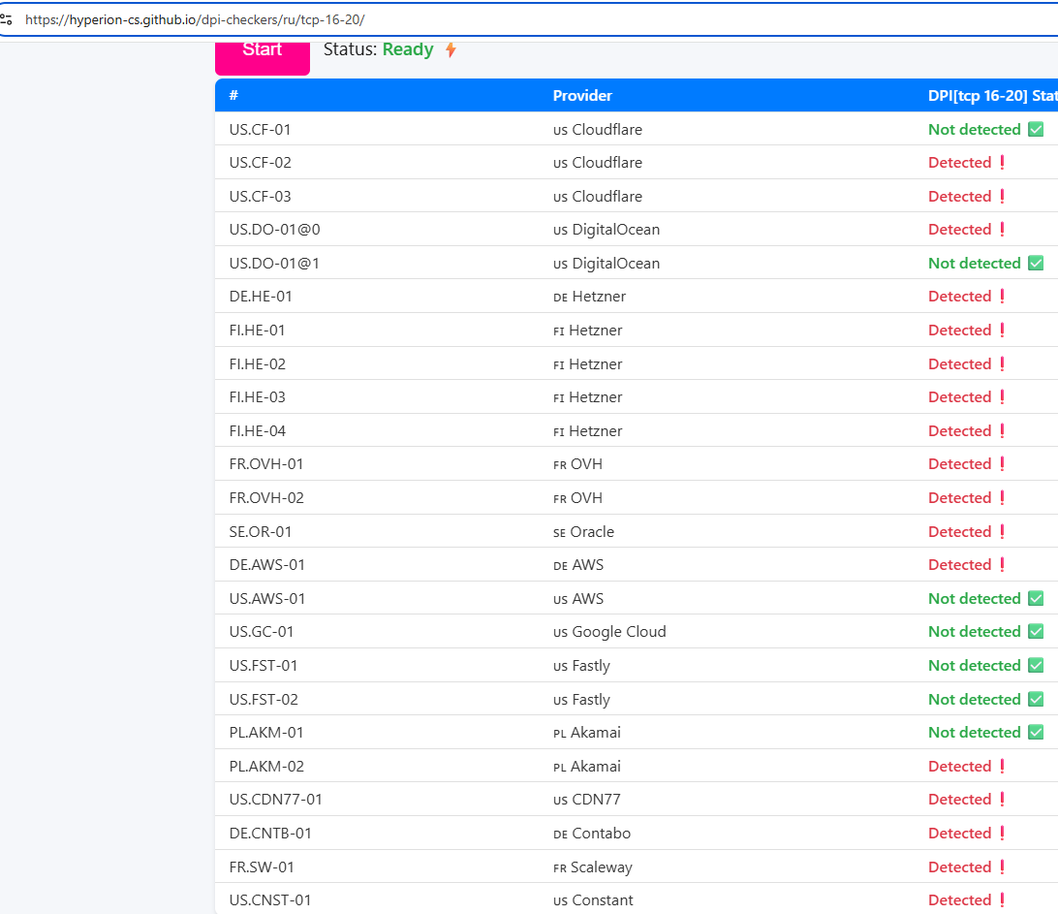Select the PL.AKM-02 identifier cell
The image size is (1058, 914).
(x=265, y=766)
